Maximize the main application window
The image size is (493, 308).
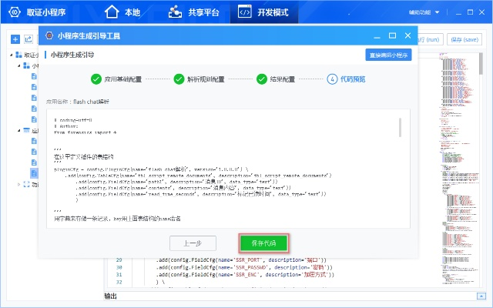coord(470,12)
